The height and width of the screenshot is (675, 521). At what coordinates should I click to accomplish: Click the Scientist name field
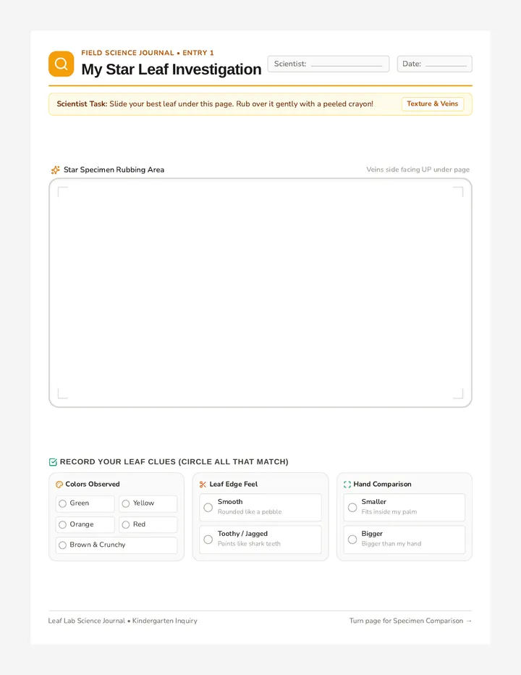pos(329,64)
